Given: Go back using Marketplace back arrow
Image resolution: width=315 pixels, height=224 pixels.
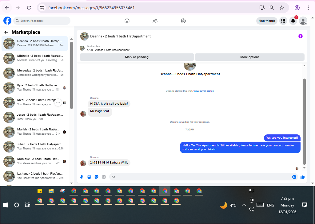Looking at the screenshot, I should pos(6,32).
